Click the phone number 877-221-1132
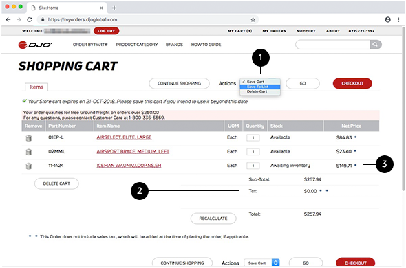 pos(361,31)
